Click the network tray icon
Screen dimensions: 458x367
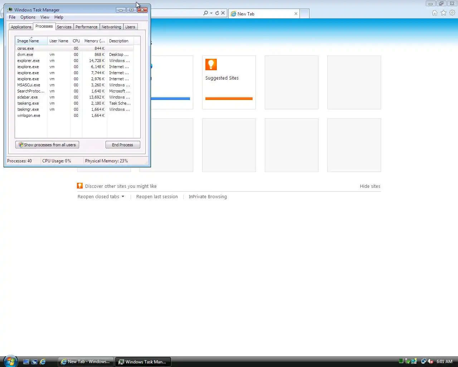coord(424,361)
